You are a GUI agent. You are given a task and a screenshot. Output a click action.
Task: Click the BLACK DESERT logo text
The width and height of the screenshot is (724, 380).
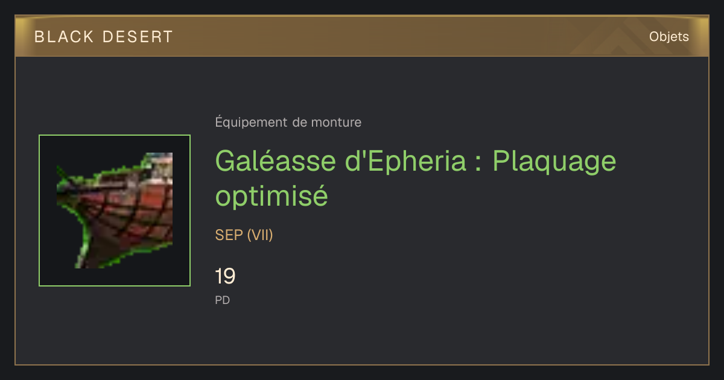104,37
